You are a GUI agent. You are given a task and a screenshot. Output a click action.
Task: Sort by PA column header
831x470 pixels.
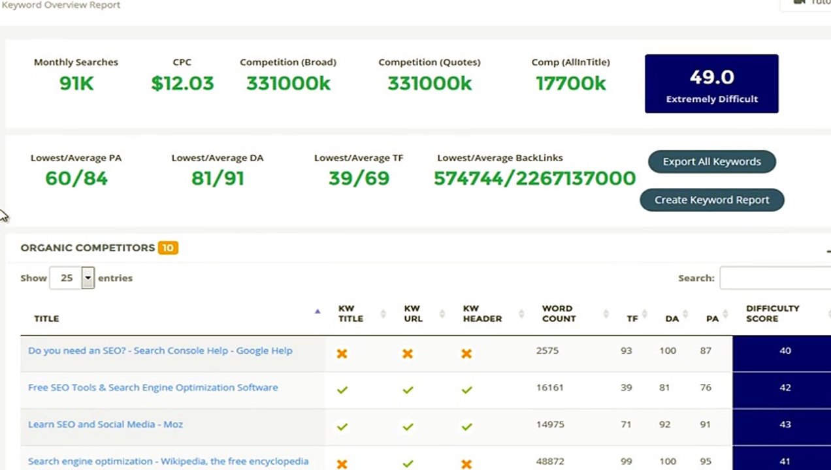(x=712, y=319)
